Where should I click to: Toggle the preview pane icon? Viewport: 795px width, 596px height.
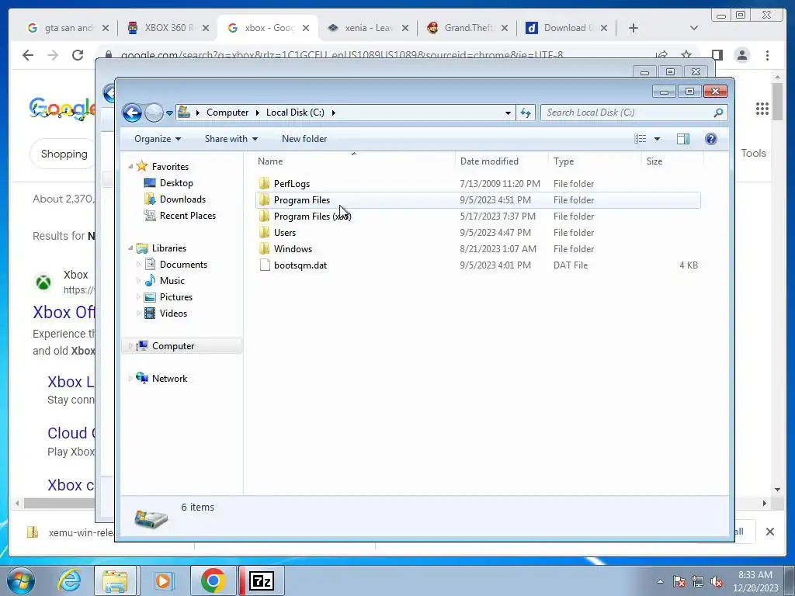(x=683, y=139)
